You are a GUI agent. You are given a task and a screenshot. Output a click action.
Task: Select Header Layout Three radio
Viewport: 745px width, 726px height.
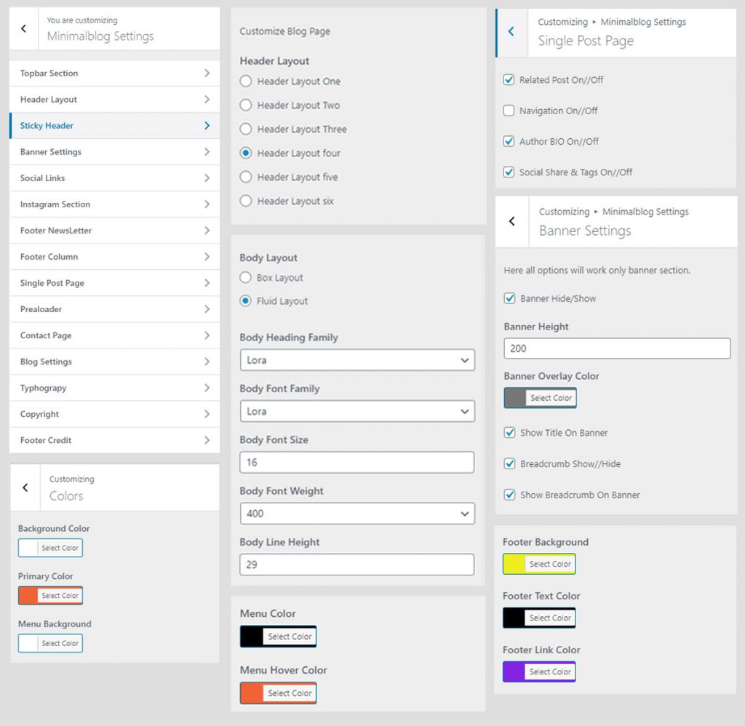[x=246, y=129]
